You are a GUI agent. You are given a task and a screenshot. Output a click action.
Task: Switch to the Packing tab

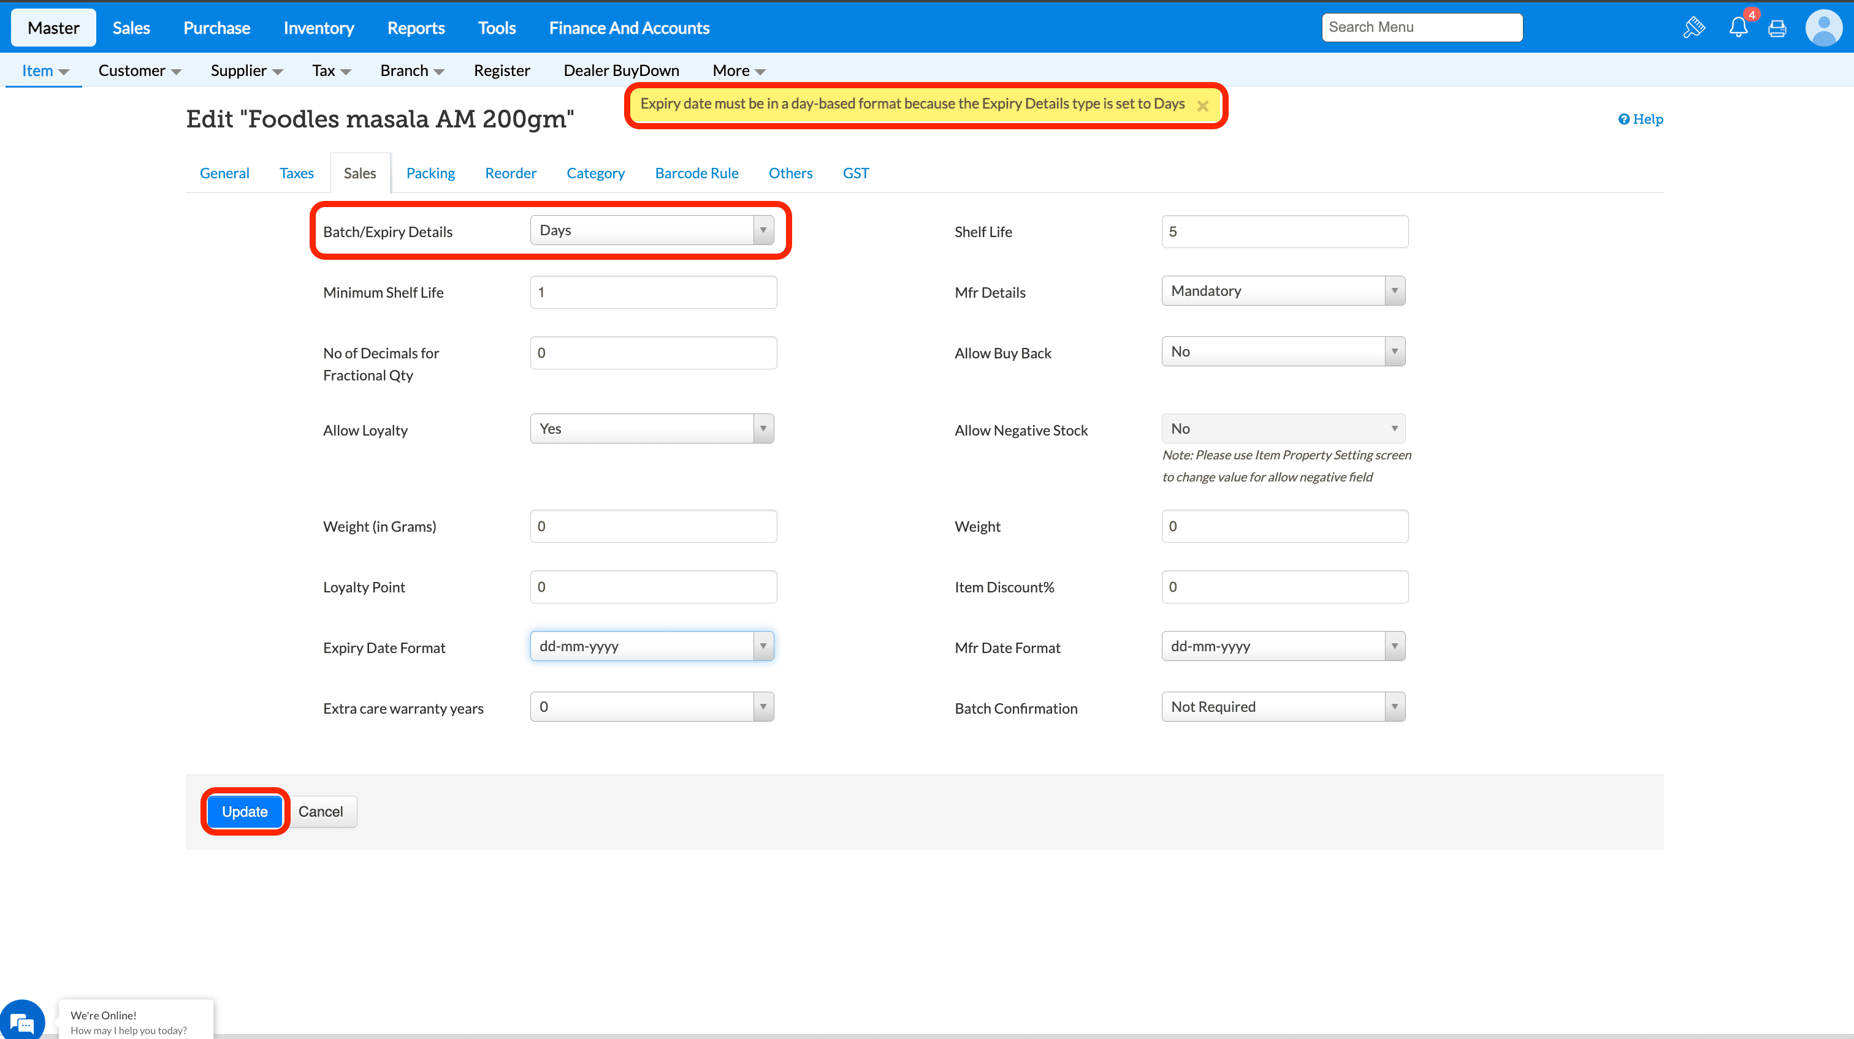tap(430, 173)
